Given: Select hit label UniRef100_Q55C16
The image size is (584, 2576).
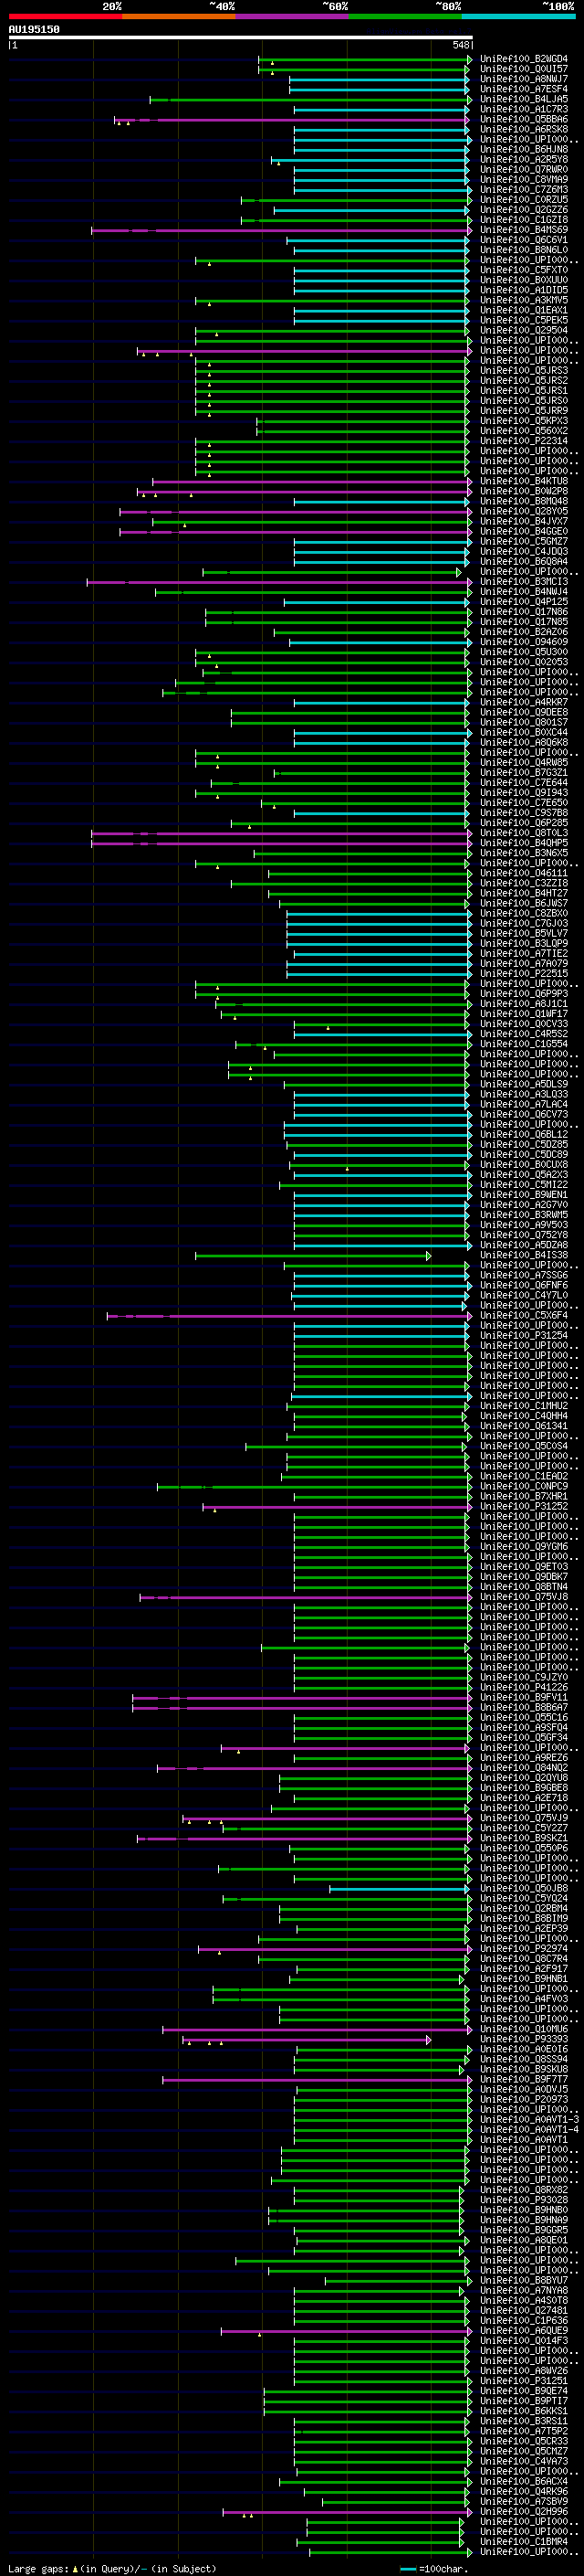Looking at the screenshot, I should [524, 1718].
